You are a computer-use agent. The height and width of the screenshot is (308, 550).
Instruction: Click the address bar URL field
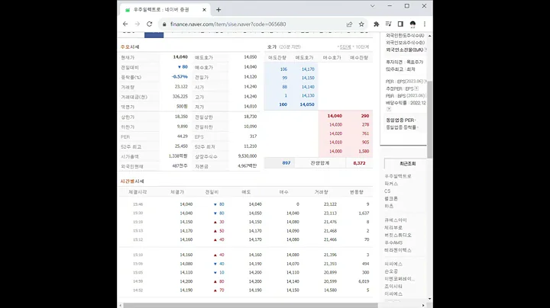click(x=228, y=24)
